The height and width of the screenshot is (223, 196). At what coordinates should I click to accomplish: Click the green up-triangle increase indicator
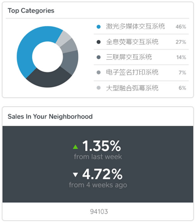point(75,147)
